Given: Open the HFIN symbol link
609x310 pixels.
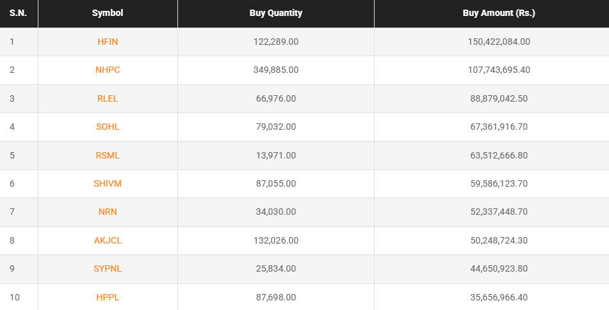Looking at the screenshot, I should pos(108,42).
